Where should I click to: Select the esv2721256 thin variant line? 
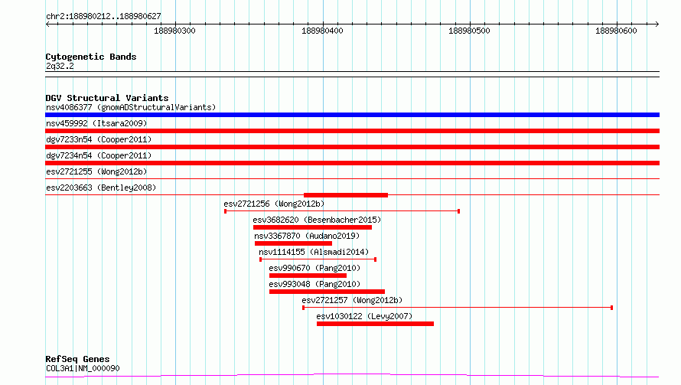point(342,211)
